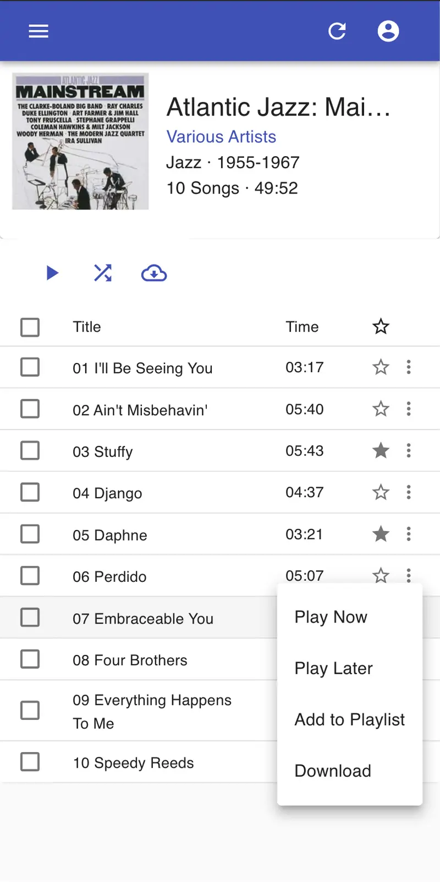Choose Play Now from the context menu
This screenshot has height=882, width=440.
[x=331, y=617]
